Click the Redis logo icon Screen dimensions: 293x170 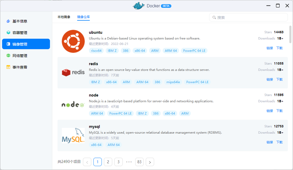(73, 72)
